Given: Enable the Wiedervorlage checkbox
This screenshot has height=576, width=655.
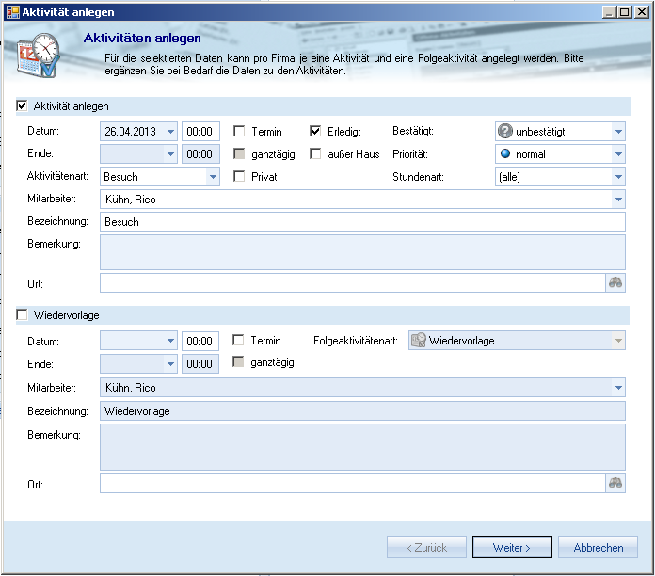Looking at the screenshot, I should [x=23, y=315].
